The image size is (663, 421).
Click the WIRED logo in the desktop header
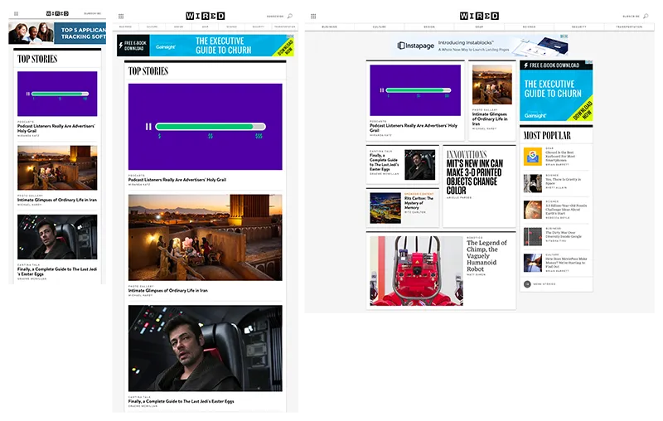pyautogui.click(x=479, y=16)
